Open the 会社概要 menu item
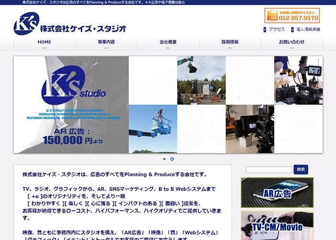336x240 pixels. click(x=168, y=43)
